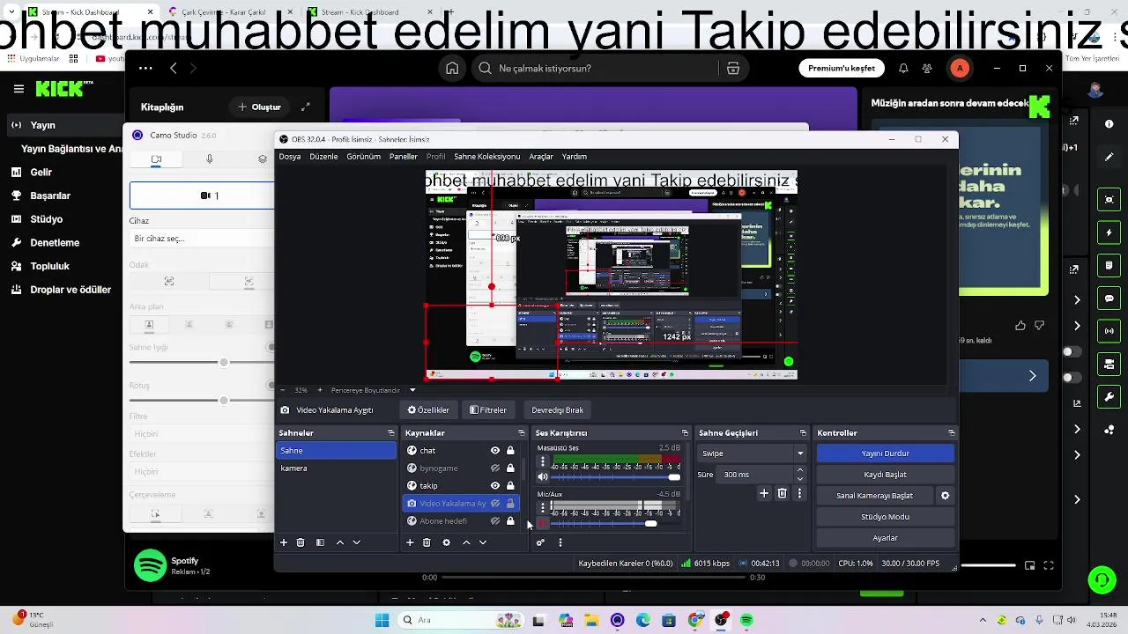The width and height of the screenshot is (1128, 634).
Task: Open Araçlar menu in OBS
Action: tap(541, 157)
